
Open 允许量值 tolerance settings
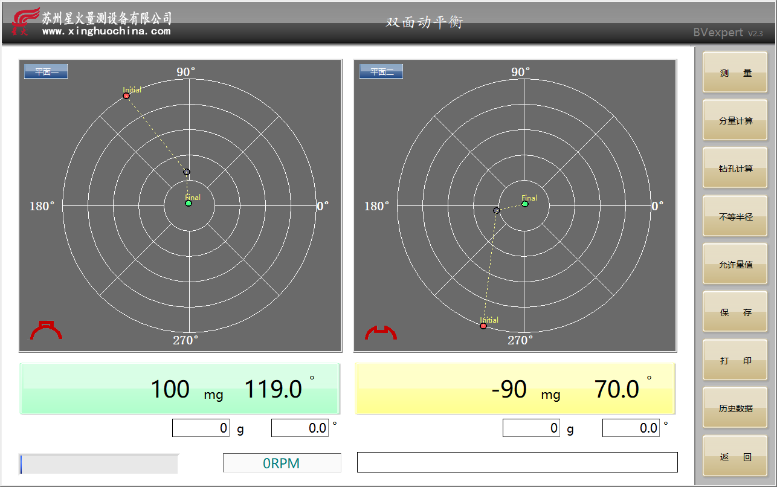click(x=735, y=264)
